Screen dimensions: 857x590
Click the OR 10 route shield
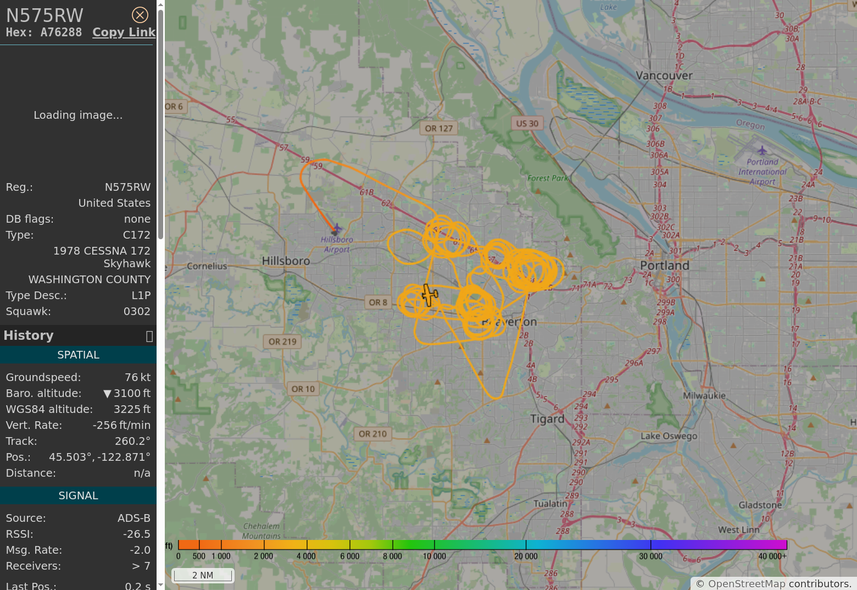tap(303, 389)
